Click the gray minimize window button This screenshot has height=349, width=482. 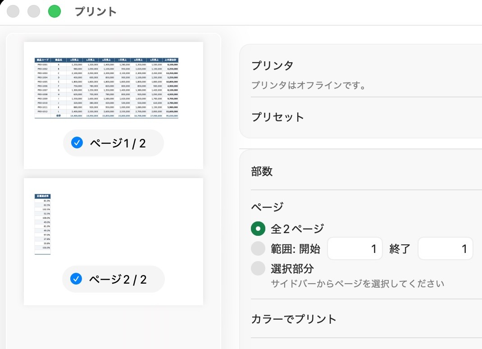34,11
